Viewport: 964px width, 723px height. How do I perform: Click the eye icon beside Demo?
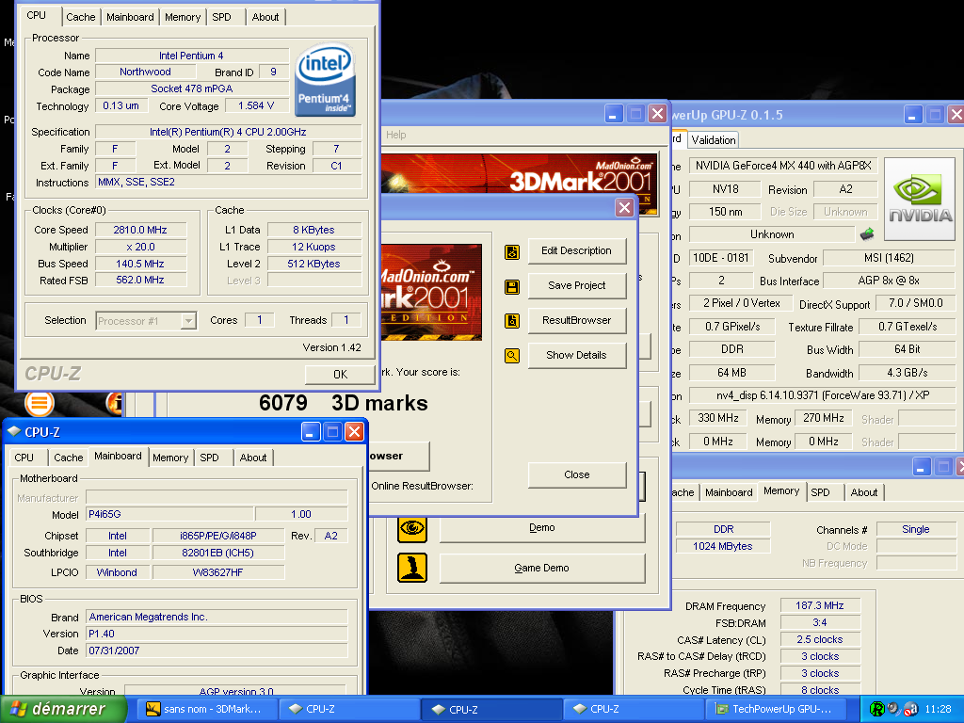pyautogui.click(x=412, y=528)
